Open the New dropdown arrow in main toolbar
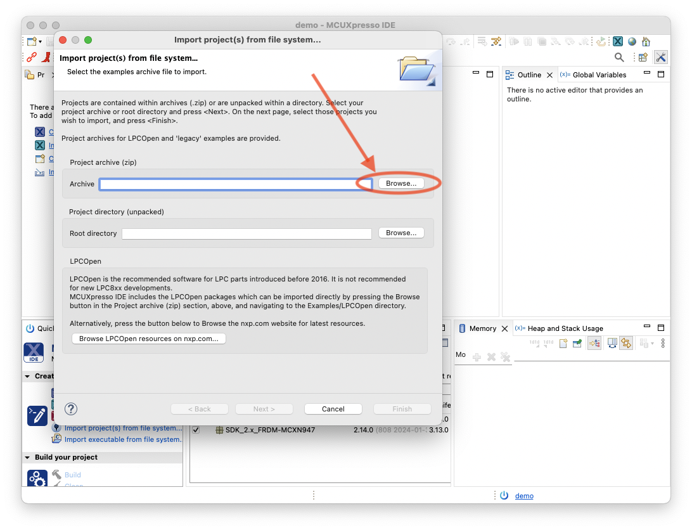This screenshot has width=692, height=530. click(40, 42)
